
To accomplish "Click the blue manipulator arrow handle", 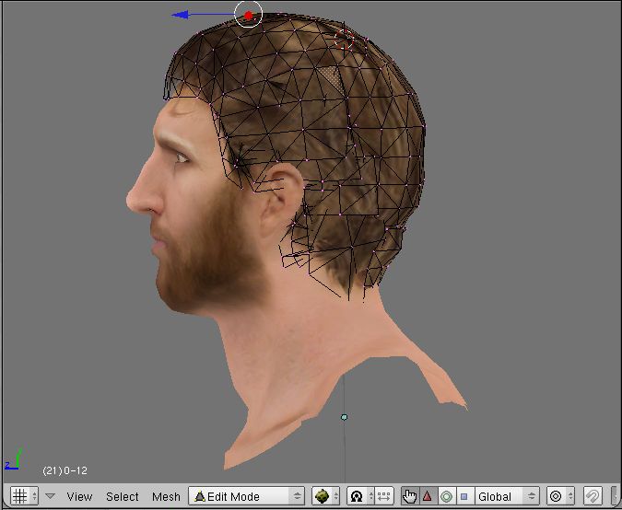I will (x=182, y=15).
